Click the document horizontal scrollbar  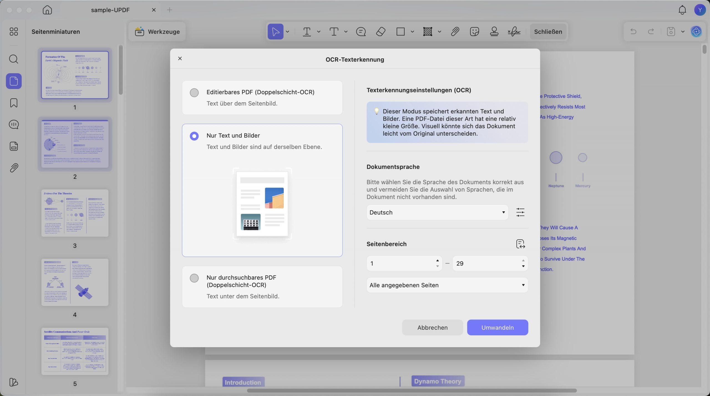coord(412,390)
